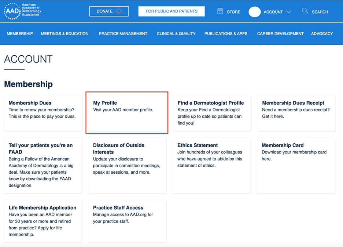Viewport: 343px width, 247px height.
Task: Open the CAREER DEVELOPMENT menu
Action: (x=280, y=33)
